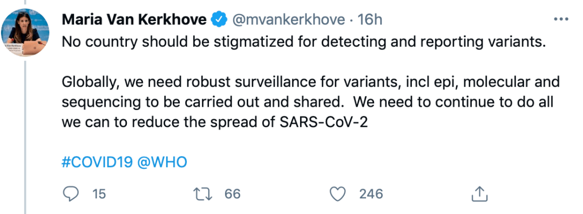Click the 15 replies count
Image resolution: width=583 pixels, height=214 pixels.
99,194
